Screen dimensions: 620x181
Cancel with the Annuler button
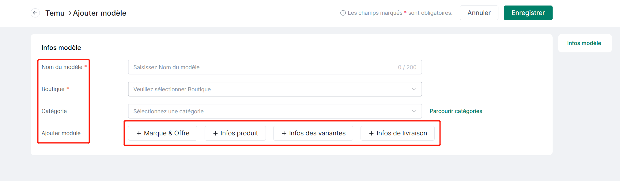pyautogui.click(x=479, y=13)
